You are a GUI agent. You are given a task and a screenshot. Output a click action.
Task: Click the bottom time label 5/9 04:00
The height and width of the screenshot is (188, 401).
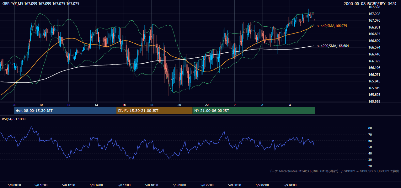pos(291,185)
